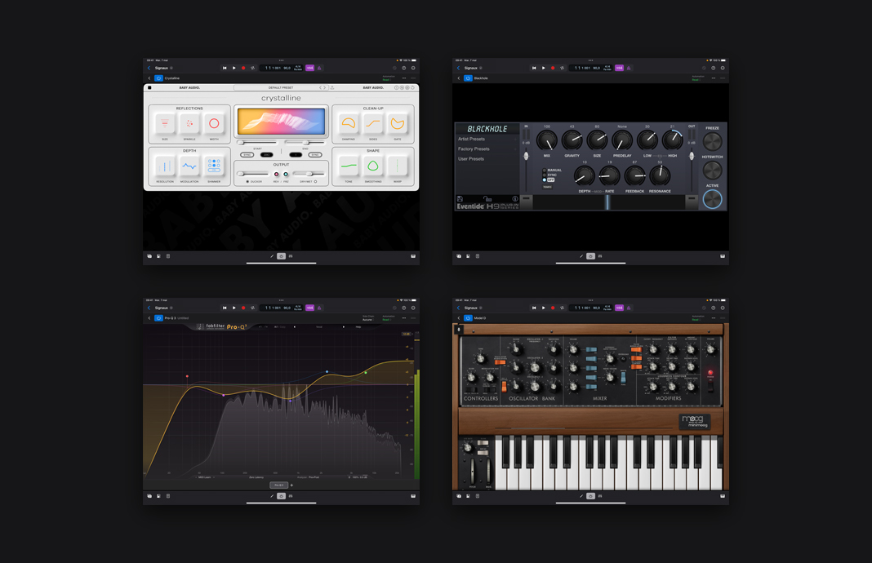Viewport: 872px width, 563px height.
Task: Select the Smoothing icon in Crystalline's Shape section
Action: pos(373,166)
